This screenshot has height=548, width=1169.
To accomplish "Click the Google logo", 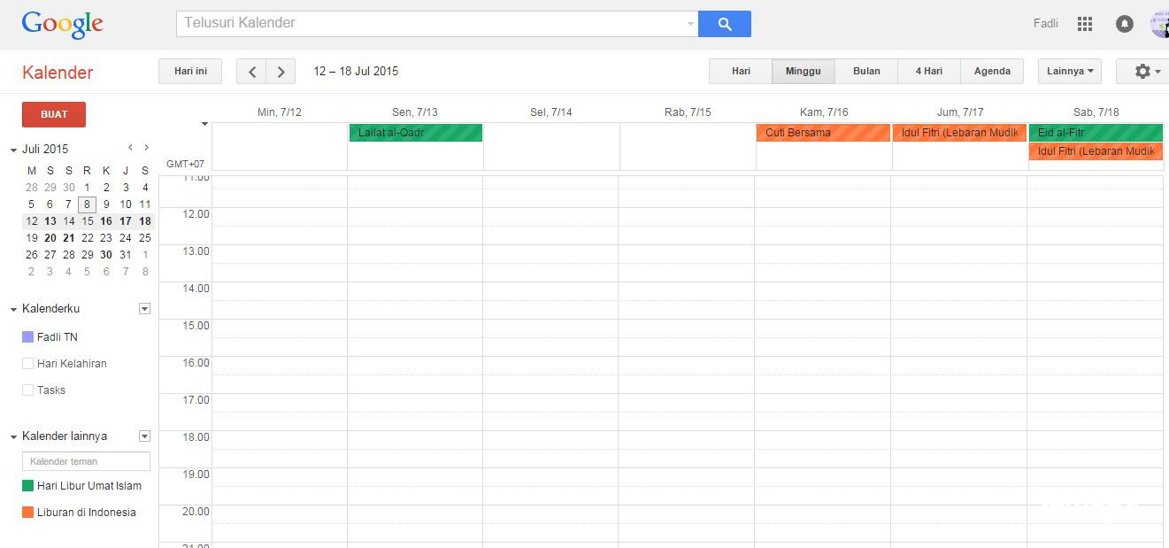I will point(62,24).
